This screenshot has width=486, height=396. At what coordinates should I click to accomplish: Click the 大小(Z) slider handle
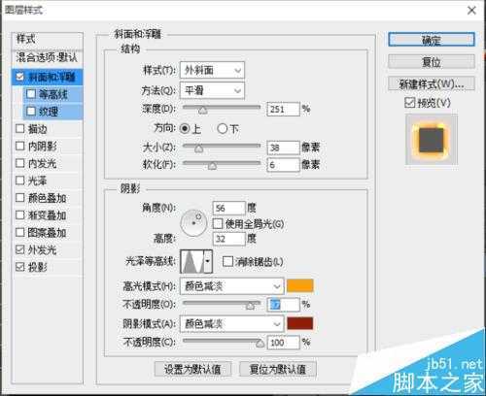pyautogui.click(x=198, y=148)
